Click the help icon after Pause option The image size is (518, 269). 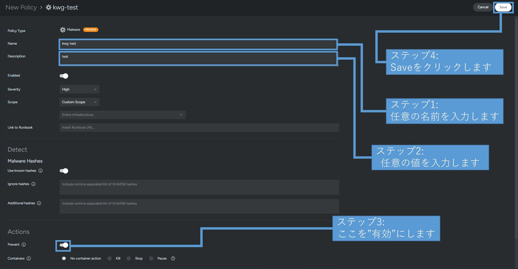[x=173, y=258]
